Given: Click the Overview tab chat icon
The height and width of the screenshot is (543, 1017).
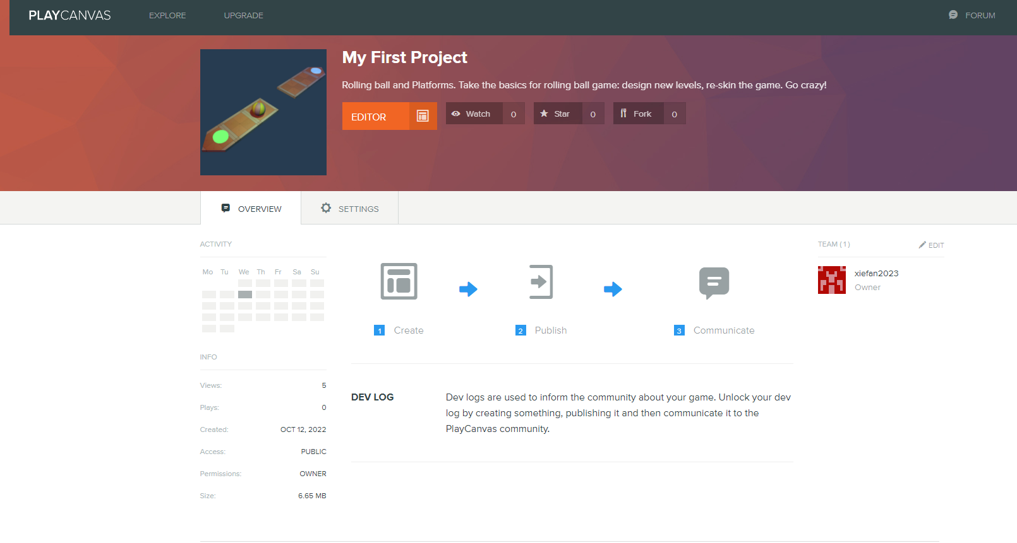Looking at the screenshot, I should click(226, 208).
